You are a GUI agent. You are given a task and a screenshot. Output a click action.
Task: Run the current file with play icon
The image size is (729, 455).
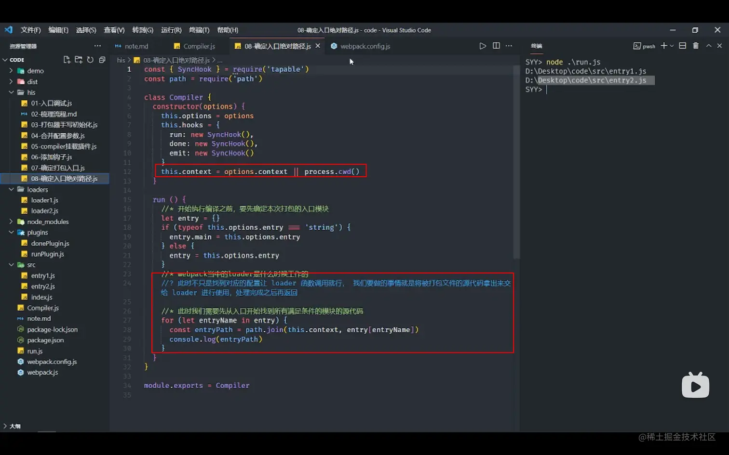483,46
